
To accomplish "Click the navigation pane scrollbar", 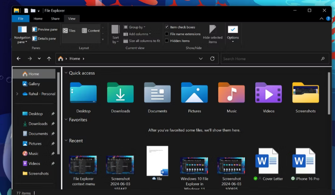I will click(x=58, y=113).
